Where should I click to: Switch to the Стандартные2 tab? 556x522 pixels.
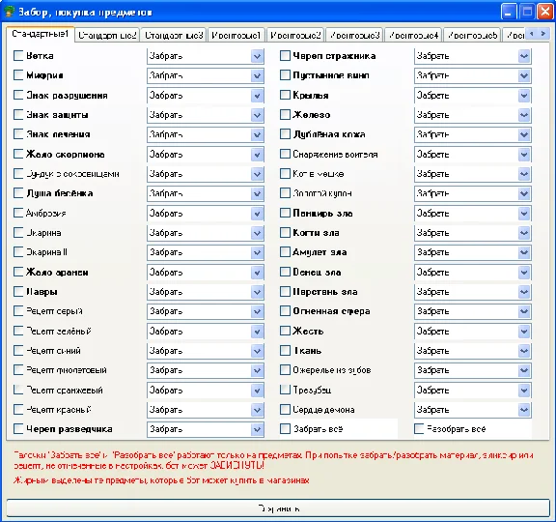pyautogui.click(x=107, y=35)
